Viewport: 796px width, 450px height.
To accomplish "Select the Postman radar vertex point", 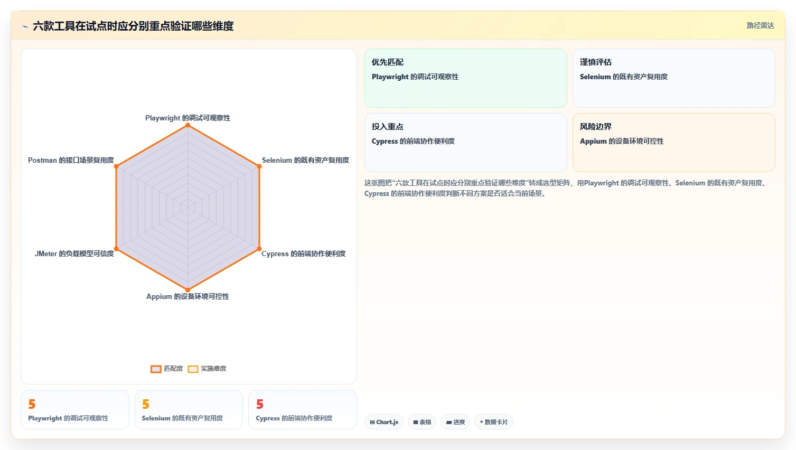I will (116, 166).
